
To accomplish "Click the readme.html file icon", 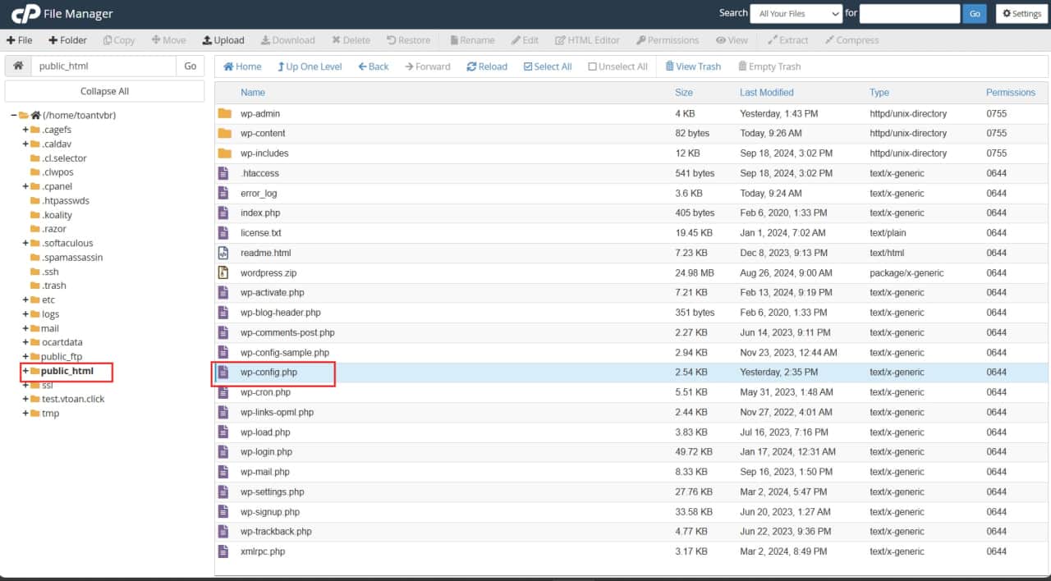I will click(x=223, y=253).
